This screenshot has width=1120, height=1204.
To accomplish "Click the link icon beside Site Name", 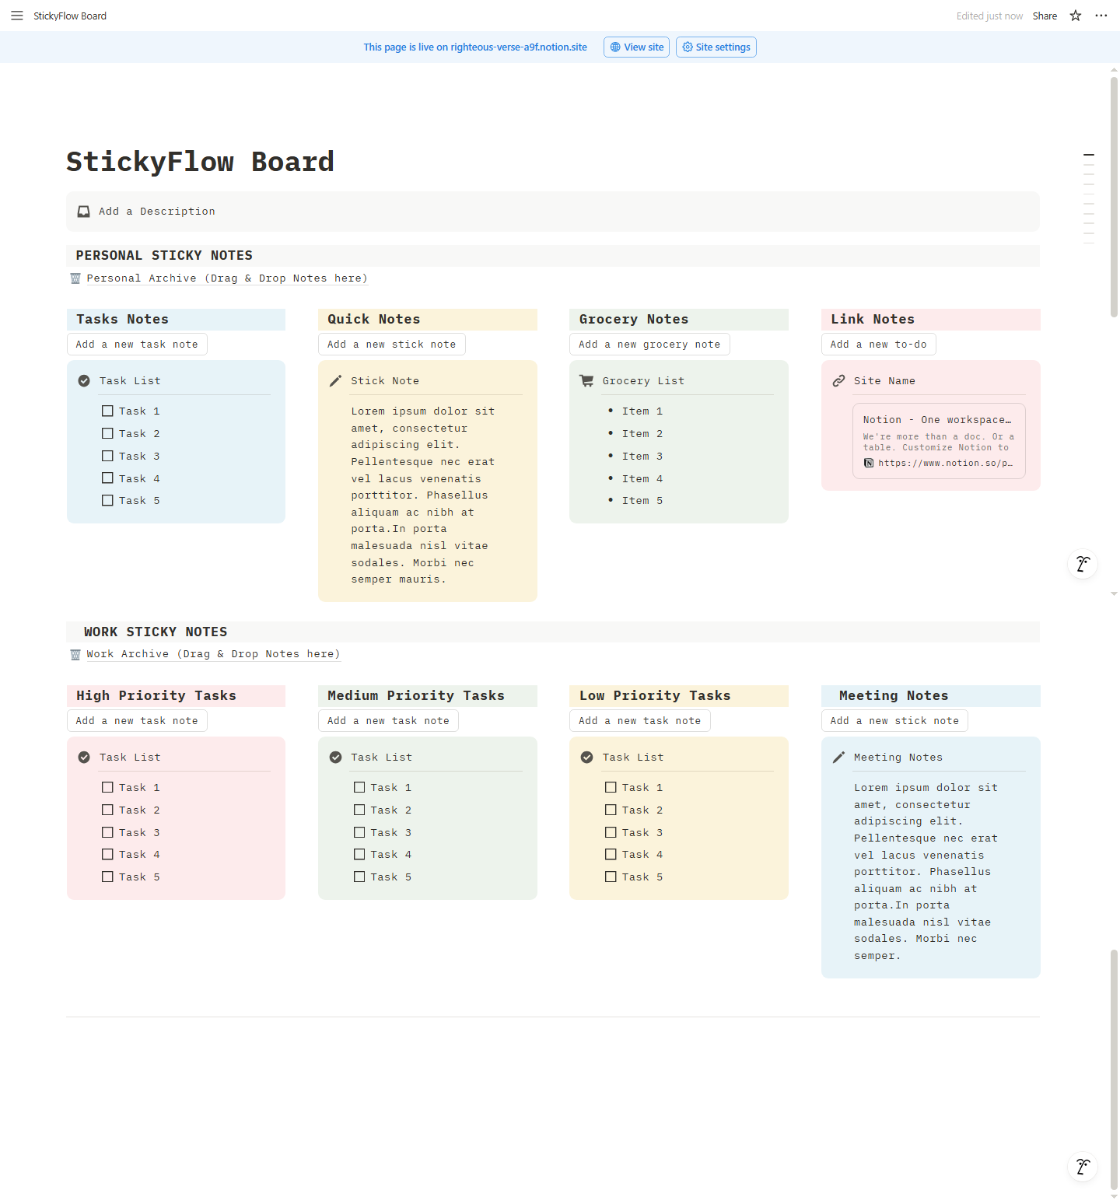I will 838,381.
